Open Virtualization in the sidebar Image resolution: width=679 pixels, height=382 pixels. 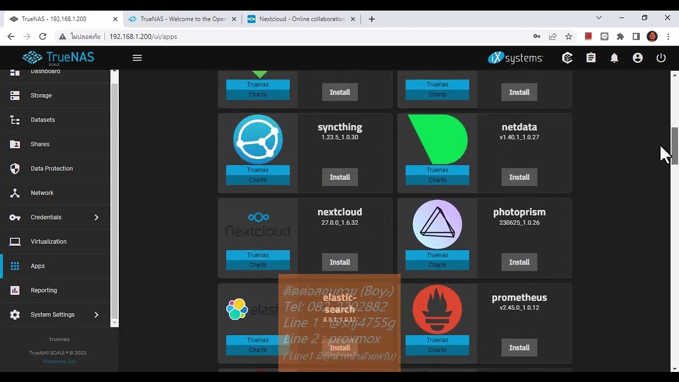55,242
